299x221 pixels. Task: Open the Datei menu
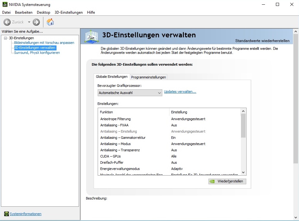tap(6, 12)
